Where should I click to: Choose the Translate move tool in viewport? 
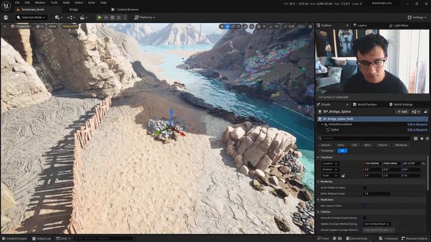pyautogui.click(x=228, y=26)
